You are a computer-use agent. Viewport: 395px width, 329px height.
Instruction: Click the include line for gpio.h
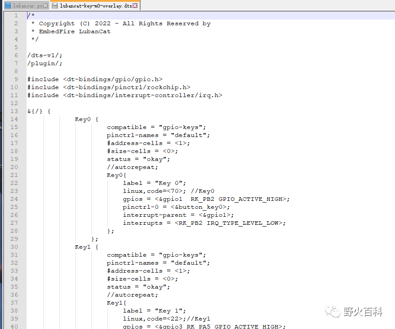95,79
